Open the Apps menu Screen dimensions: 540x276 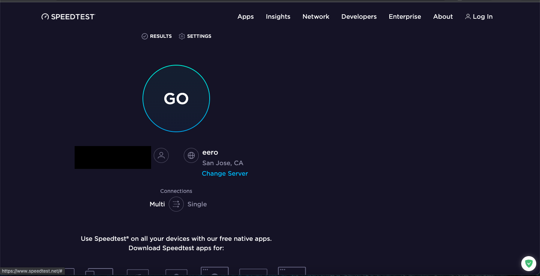246,16
